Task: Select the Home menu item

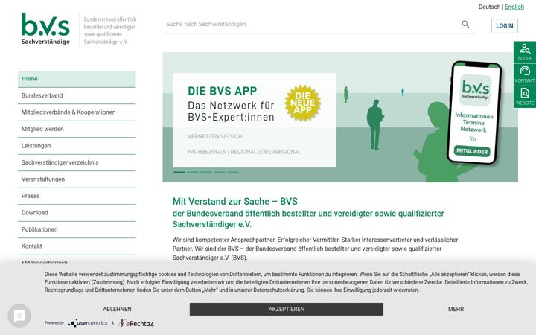Action: point(77,79)
